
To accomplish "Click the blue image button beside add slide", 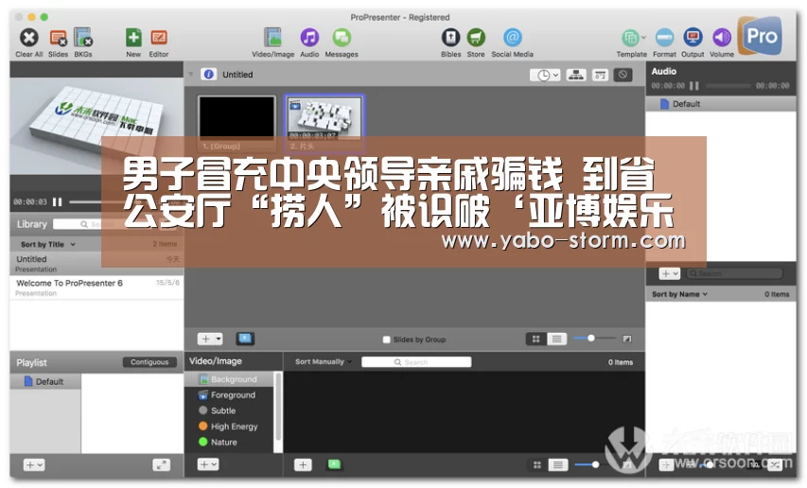I will tap(245, 339).
